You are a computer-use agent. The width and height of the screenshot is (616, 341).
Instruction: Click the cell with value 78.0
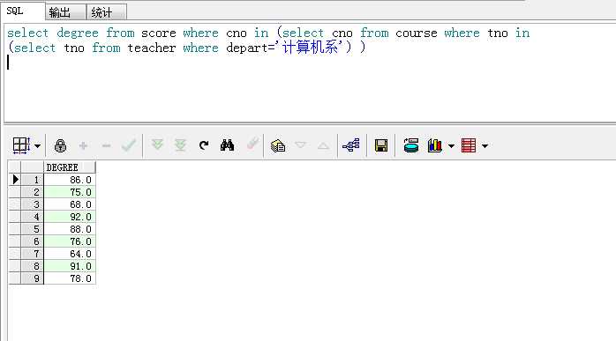click(70, 278)
